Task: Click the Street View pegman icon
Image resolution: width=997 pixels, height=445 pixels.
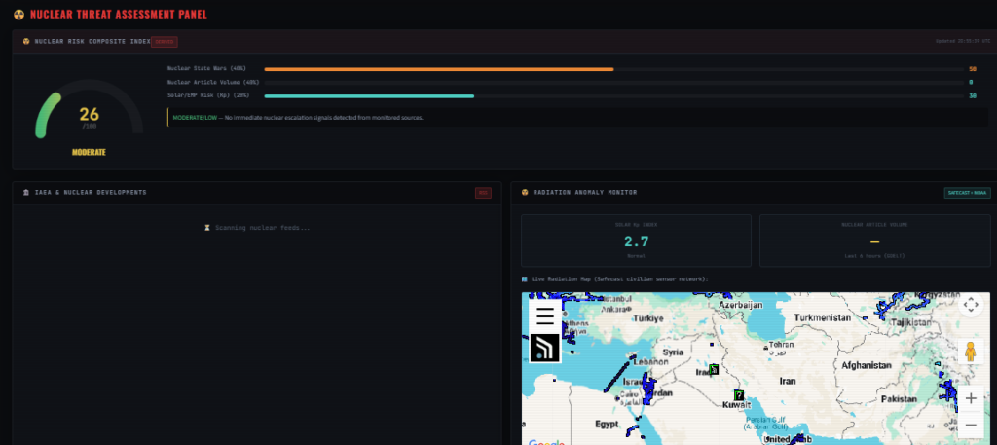Action: [970, 352]
